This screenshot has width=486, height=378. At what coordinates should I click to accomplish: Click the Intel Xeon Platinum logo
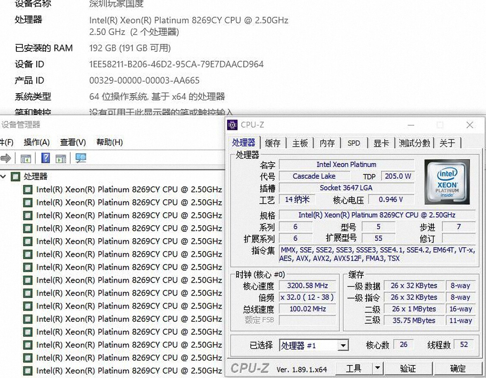point(447,182)
